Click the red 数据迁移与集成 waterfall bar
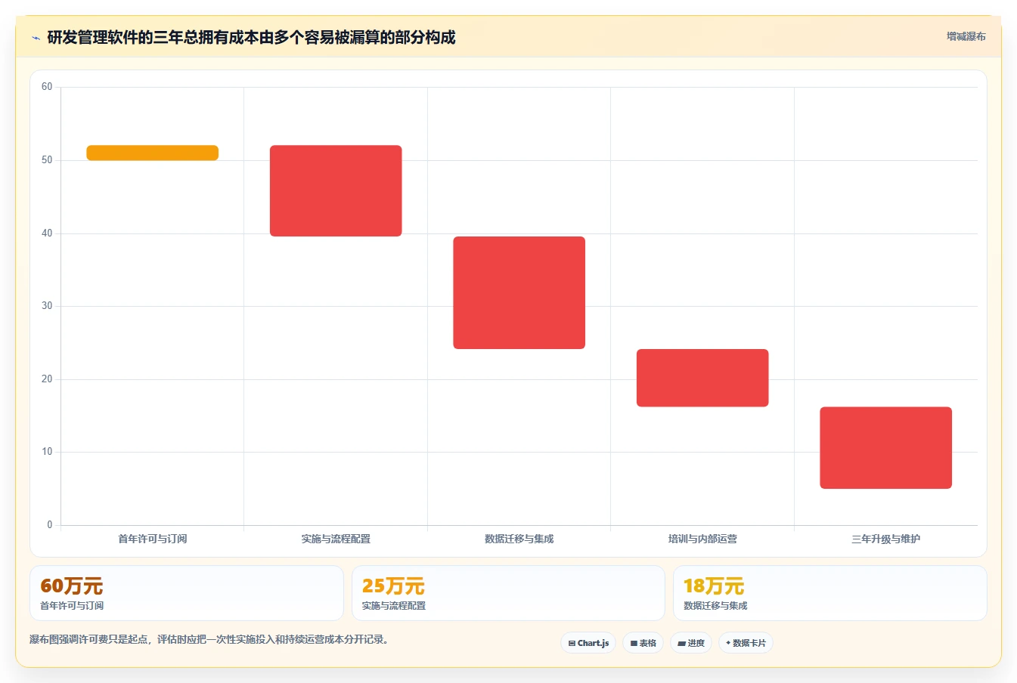The image size is (1017, 683). coord(519,292)
